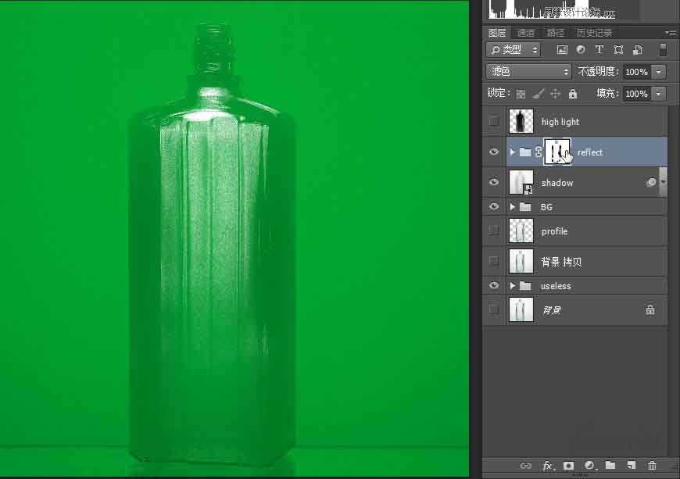Toggle visibility of the shadow layer
Screen dimensions: 680x479
point(493,182)
